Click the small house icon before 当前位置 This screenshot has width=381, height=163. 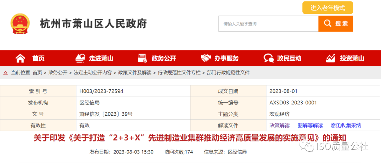point(5,73)
